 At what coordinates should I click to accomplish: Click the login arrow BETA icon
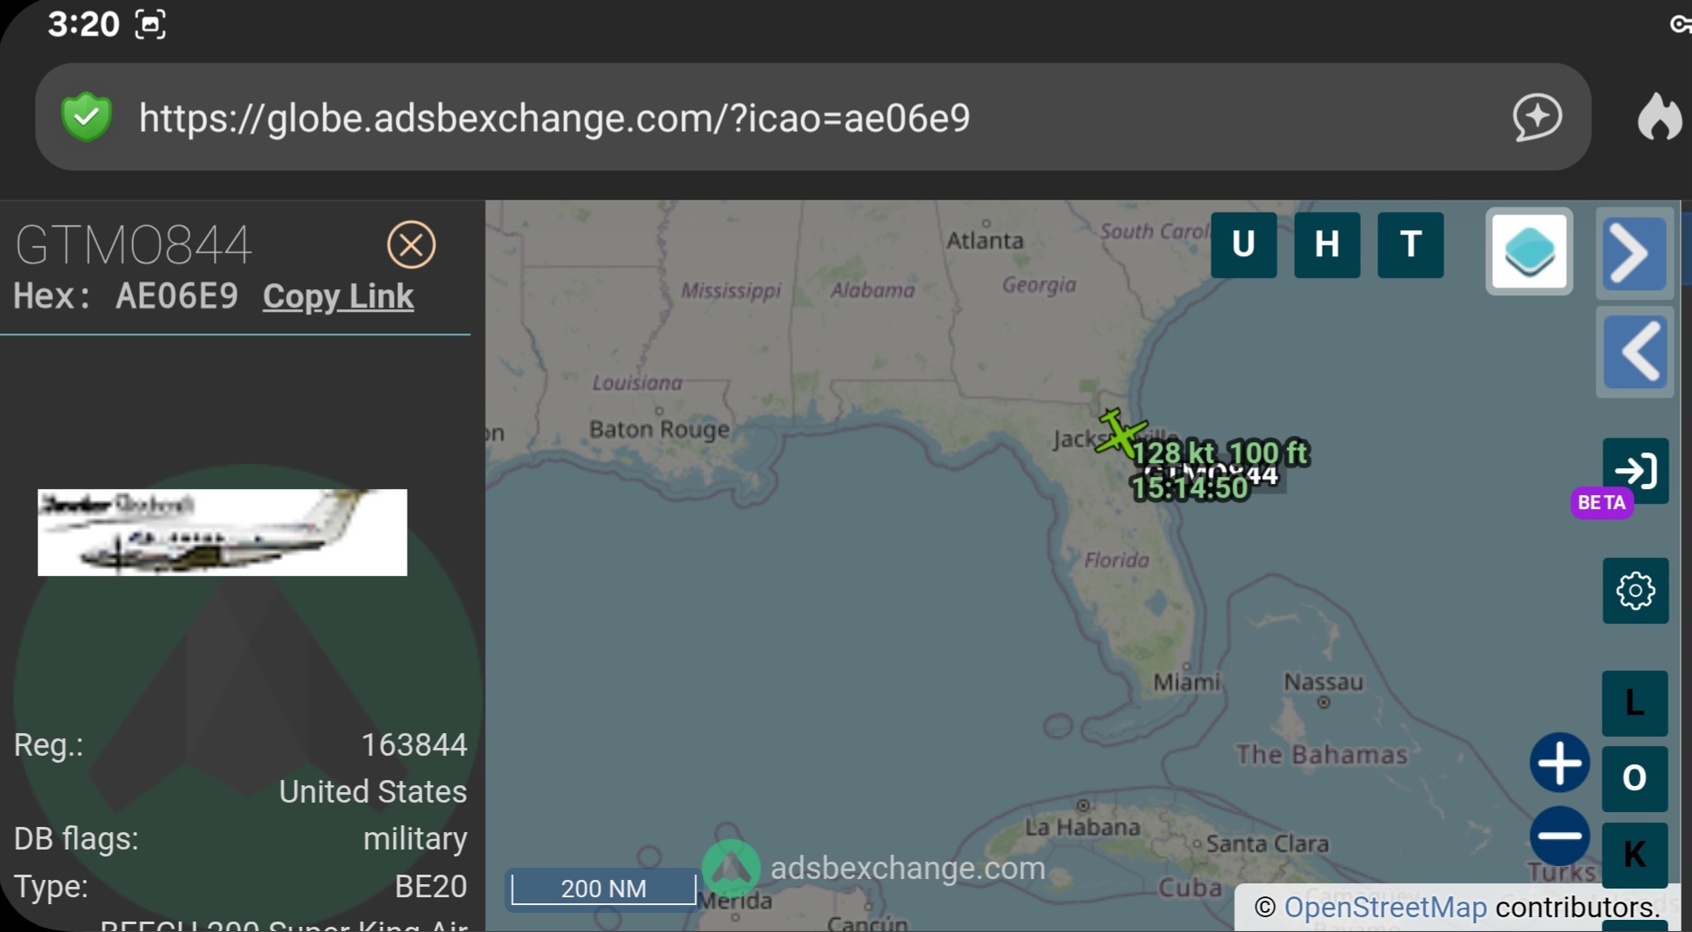point(1635,471)
